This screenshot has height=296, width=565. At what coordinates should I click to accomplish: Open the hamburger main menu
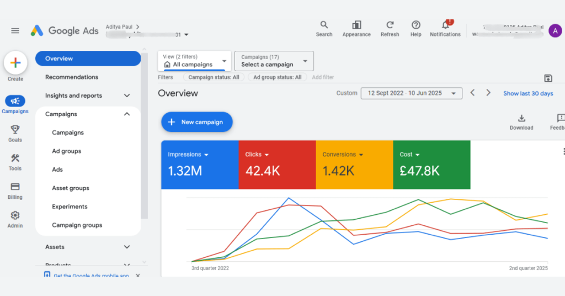click(x=15, y=30)
